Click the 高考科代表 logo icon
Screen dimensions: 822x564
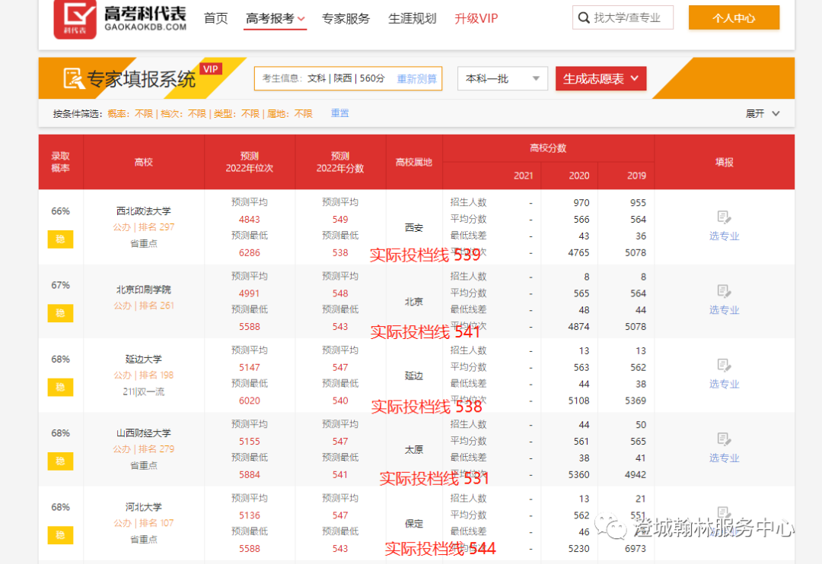tap(75, 19)
